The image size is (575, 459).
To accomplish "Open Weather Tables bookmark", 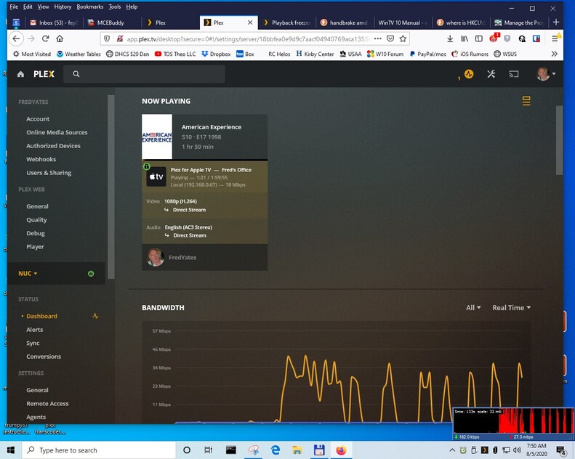I will pos(79,54).
